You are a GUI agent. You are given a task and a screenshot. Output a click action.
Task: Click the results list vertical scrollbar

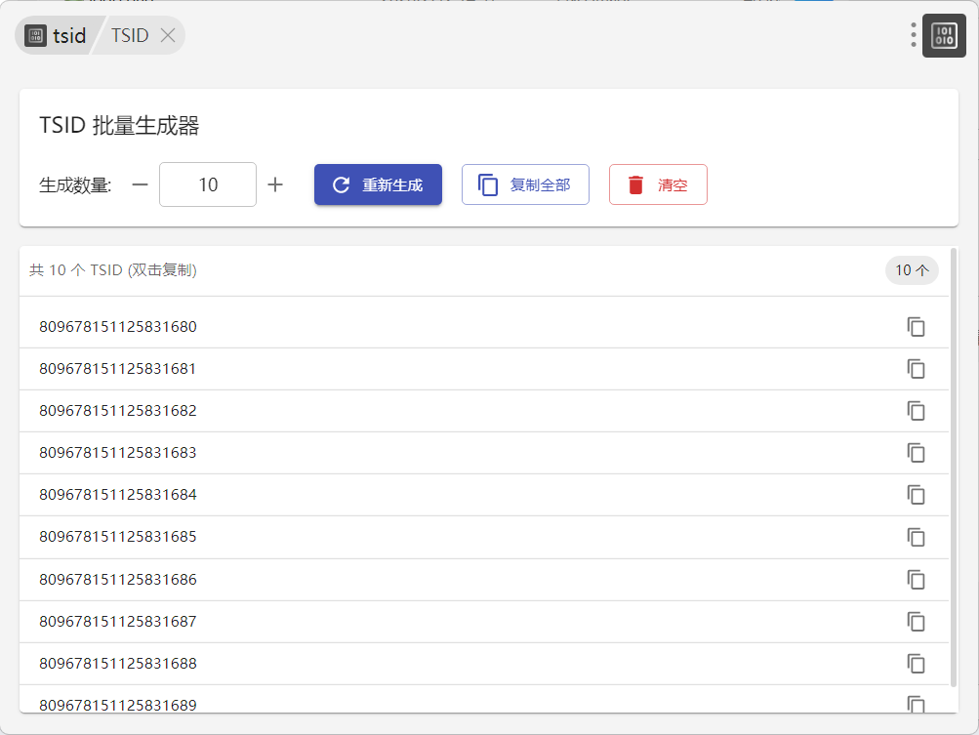point(953,469)
